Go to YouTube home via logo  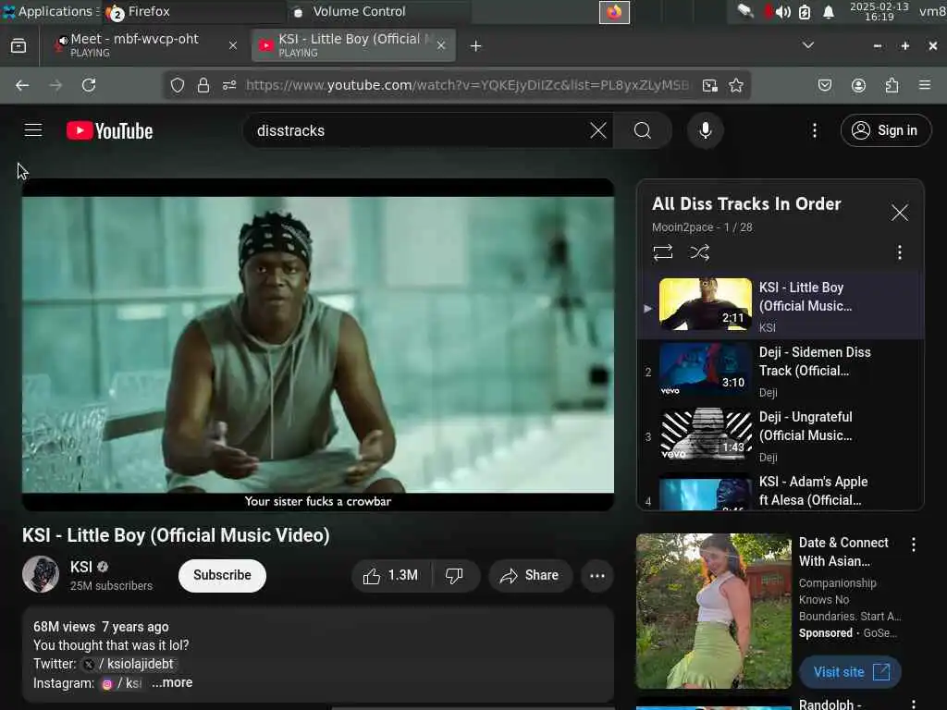(x=110, y=131)
